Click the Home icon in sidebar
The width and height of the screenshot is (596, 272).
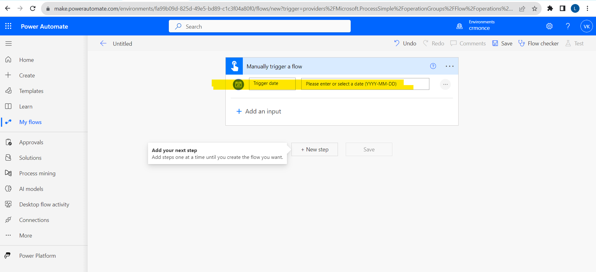[8, 59]
